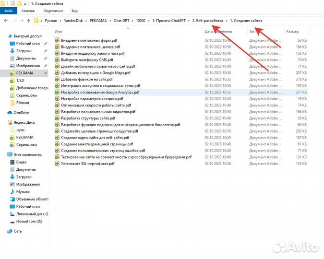The width and height of the screenshot is (324, 259).
Task: Go back using the back arrow
Action: pos(6,21)
